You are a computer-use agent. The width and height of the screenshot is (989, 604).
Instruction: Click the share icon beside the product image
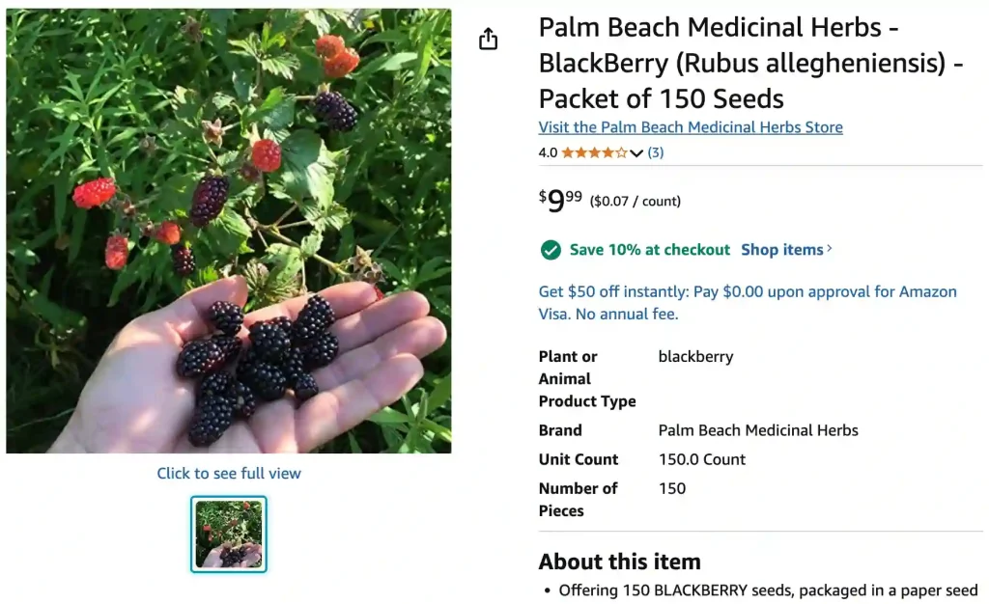(x=489, y=39)
